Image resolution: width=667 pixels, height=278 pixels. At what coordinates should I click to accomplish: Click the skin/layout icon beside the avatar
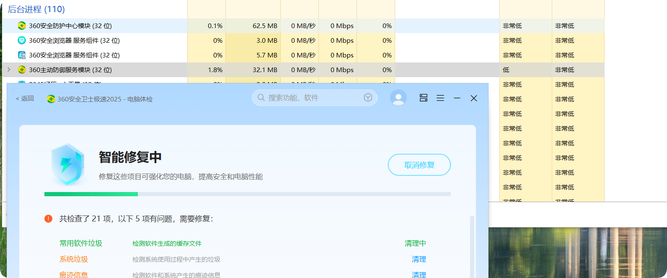(424, 98)
